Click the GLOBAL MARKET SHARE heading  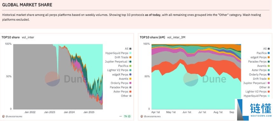27,5
